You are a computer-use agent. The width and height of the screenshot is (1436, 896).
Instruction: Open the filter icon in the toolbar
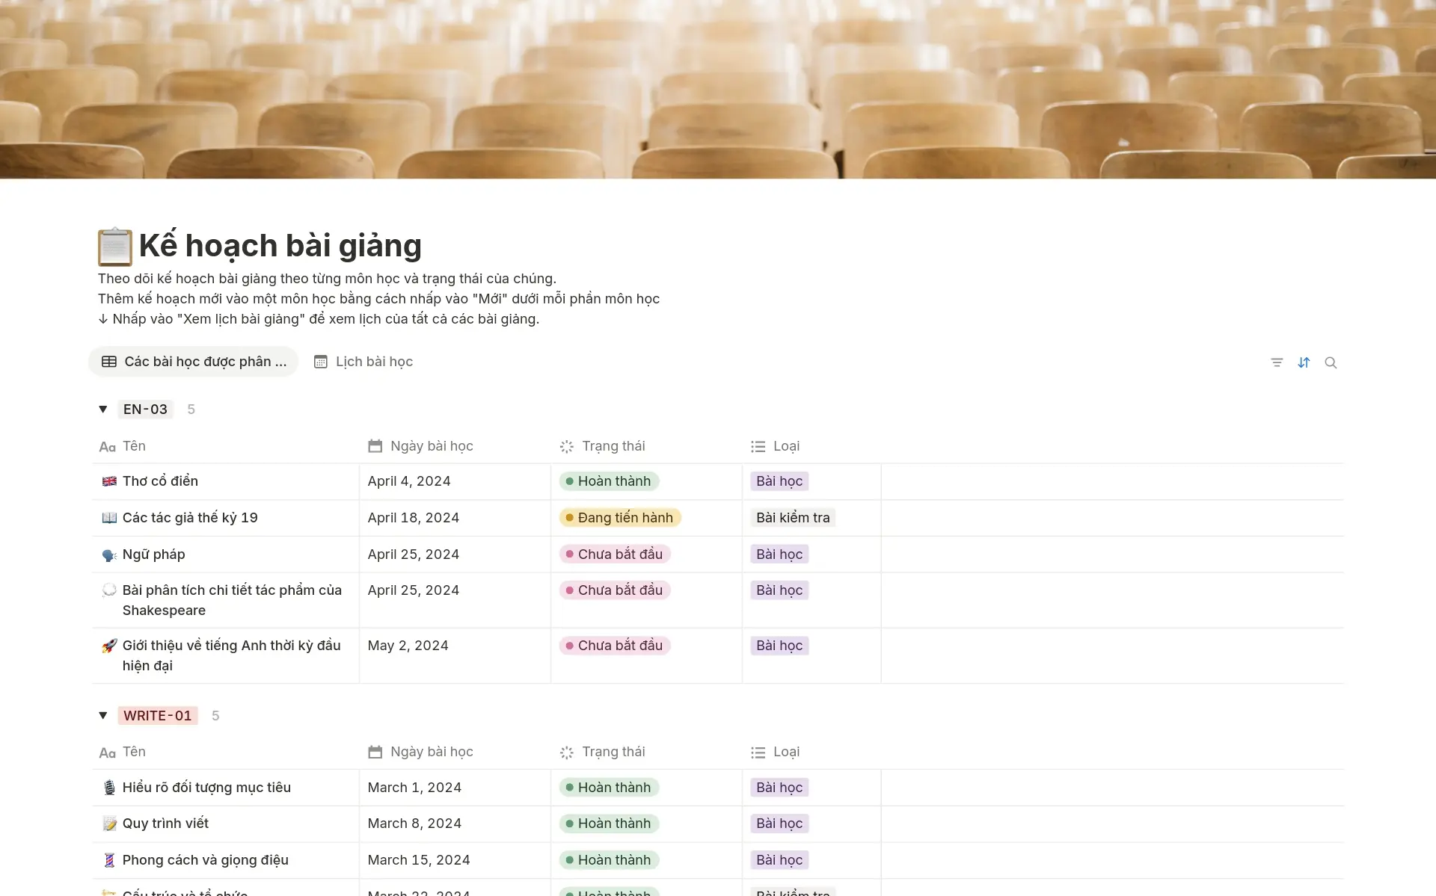coord(1277,362)
